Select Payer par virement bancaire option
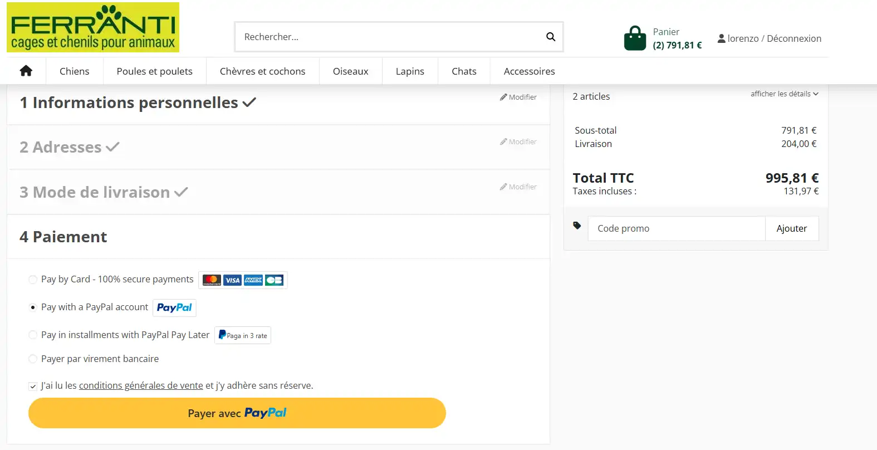The height and width of the screenshot is (450, 877). click(33, 359)
